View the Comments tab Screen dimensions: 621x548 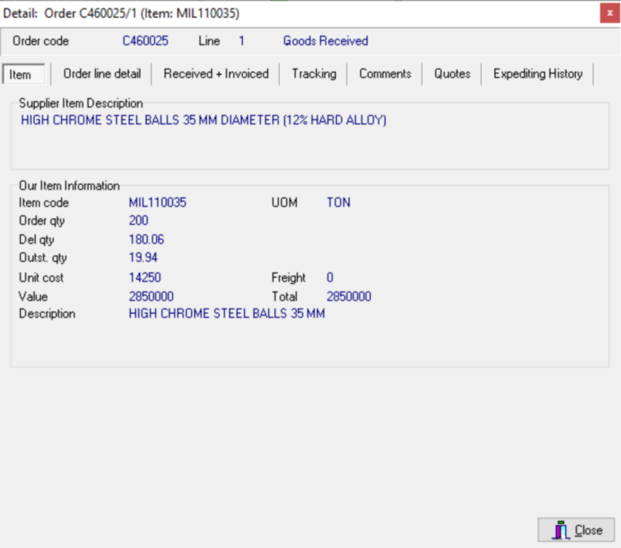point(385,74)
